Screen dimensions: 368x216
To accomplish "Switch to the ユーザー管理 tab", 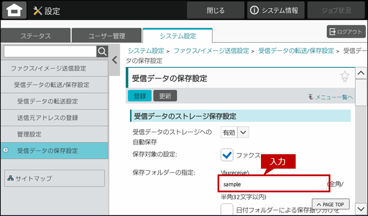I will tap(107, 36).
